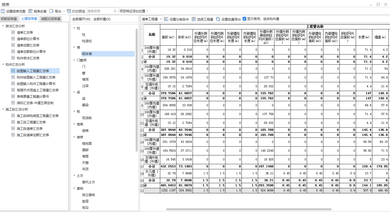Screen dimensions: 390x216
Task: Click report icon beside 表格算量工程量计算书
Action: click(13, 96)
